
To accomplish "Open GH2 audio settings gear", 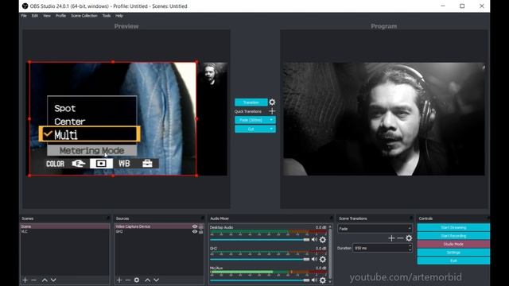I will point(323,260).
